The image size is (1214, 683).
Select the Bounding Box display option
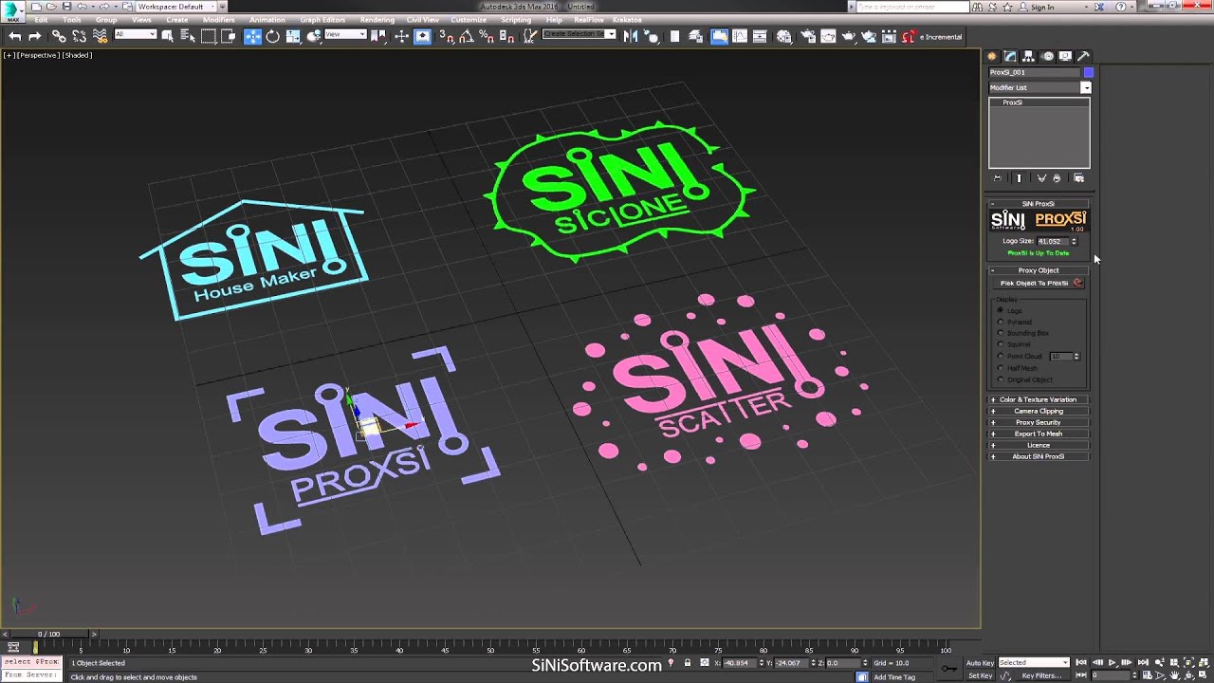coord(1001,334)
